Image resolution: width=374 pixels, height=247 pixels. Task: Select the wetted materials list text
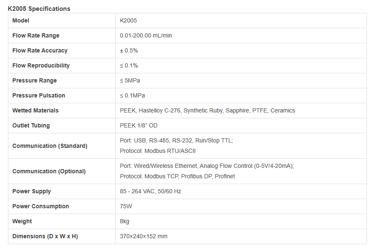pyautogui.click(x=207, y=110)
